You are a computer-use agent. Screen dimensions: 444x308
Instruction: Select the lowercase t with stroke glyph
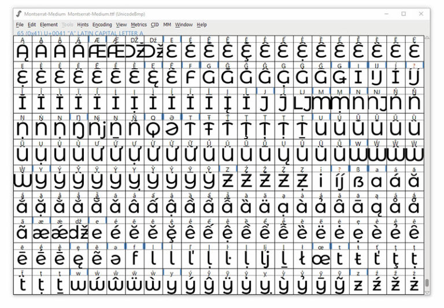[359, 256]
